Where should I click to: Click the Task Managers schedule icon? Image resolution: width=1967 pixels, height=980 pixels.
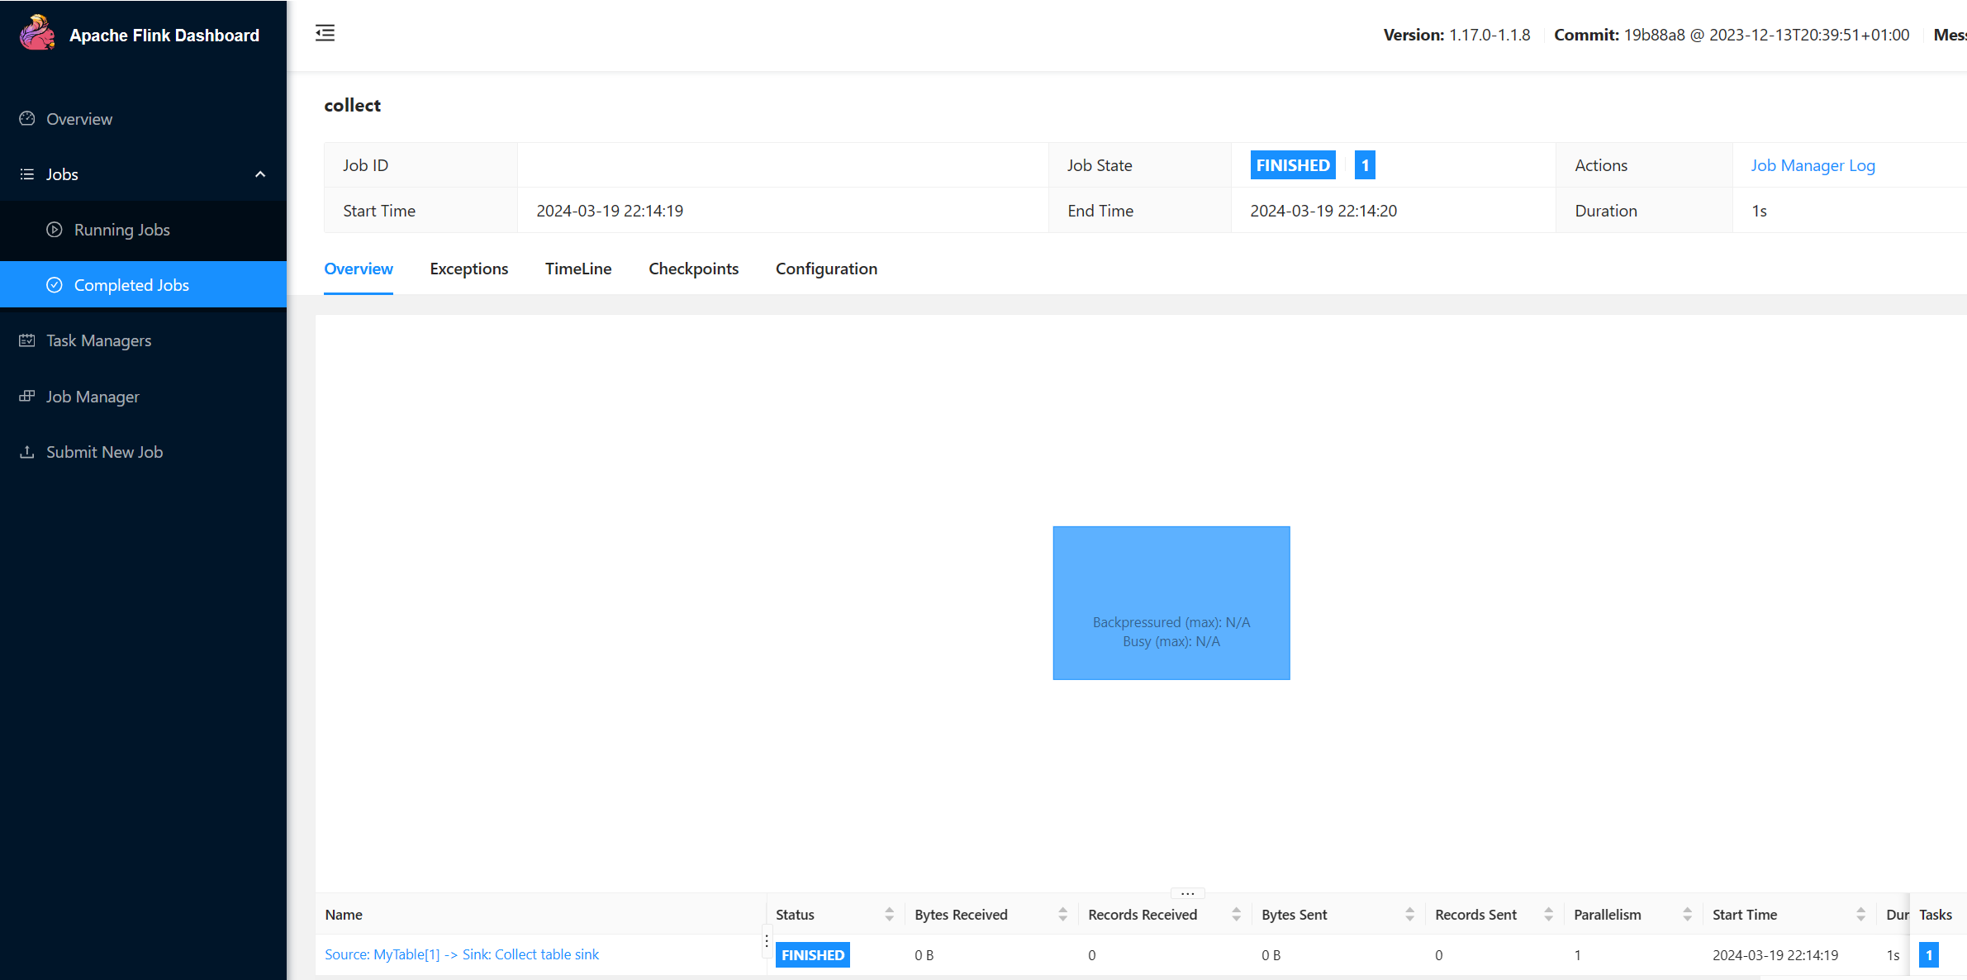click(27, 340)
